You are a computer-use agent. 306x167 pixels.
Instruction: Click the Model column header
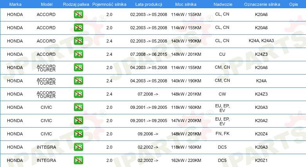pyautogui.click(x=47, y=4)
